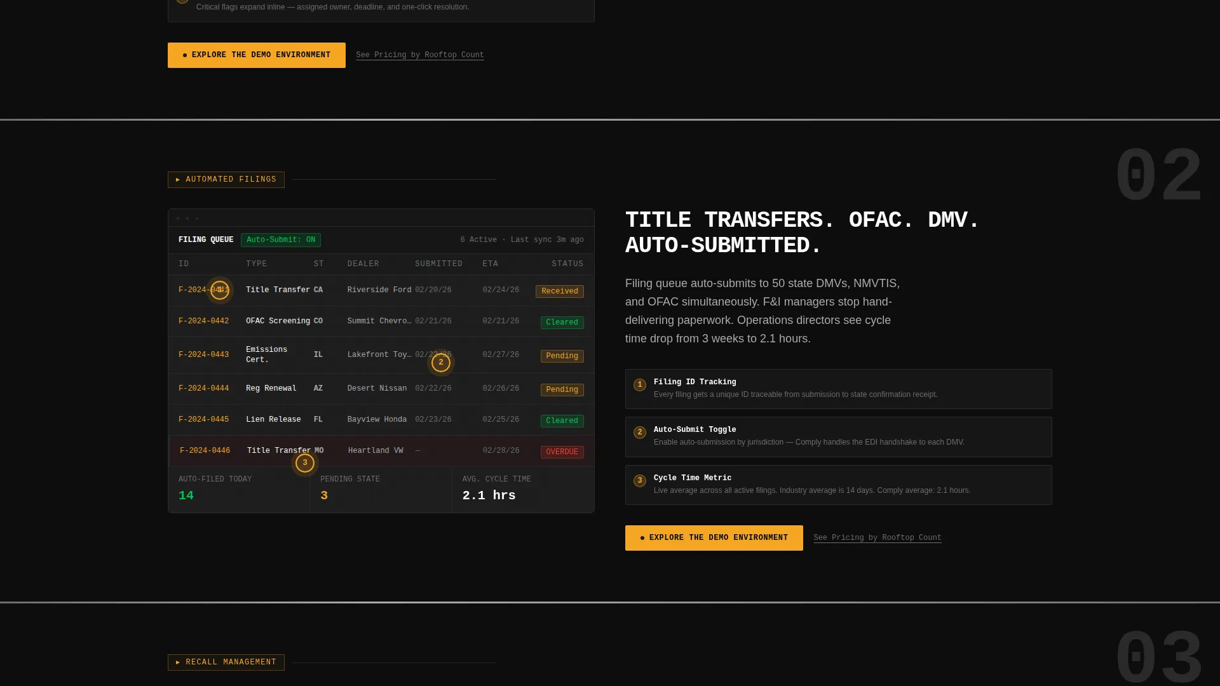Click Explore the Demo Environment below Cycle Time Metric
The height and width of the screenshot is (686, 1220).
(714, 538)
